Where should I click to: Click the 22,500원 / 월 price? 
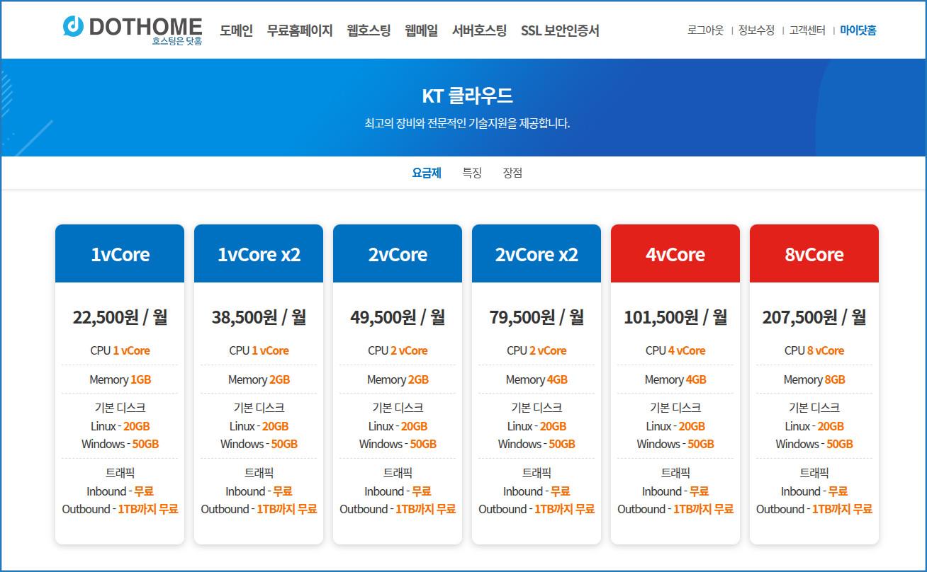coord(120,317)
